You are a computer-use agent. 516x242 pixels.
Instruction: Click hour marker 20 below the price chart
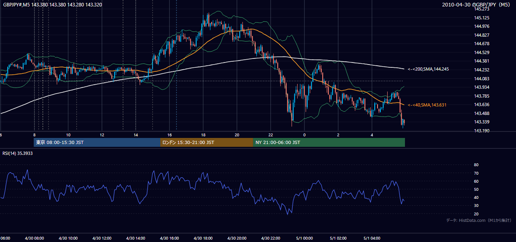[237, 135]
